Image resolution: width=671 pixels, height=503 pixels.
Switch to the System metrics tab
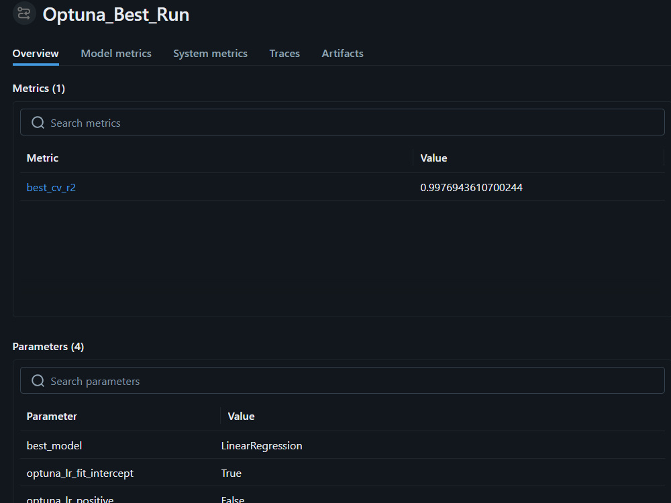(x=210, y=54)
